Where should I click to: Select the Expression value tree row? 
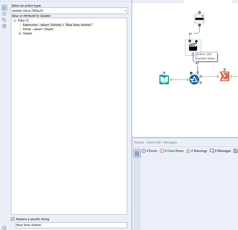(x=58, y=25)
